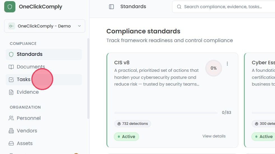Click the Cyber Essentials Active badge
Screen dimensions: 275x154
coord(263,137)
